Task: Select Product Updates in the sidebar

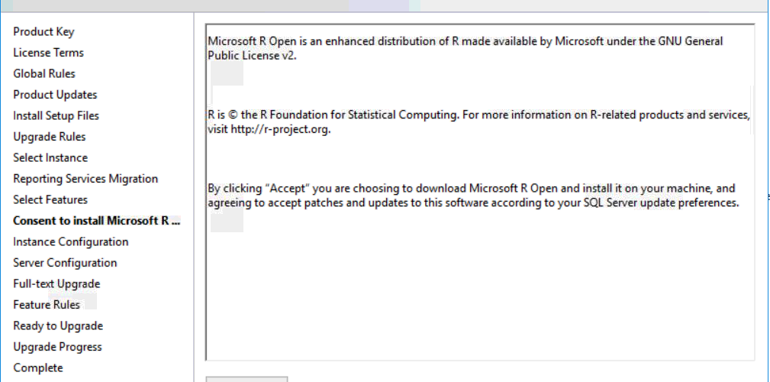Action: [x=55, y=95]
